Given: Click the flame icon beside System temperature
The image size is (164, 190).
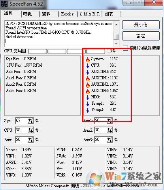Looking at the screenshot, I should pyautogui.click(x=88, y=60).
